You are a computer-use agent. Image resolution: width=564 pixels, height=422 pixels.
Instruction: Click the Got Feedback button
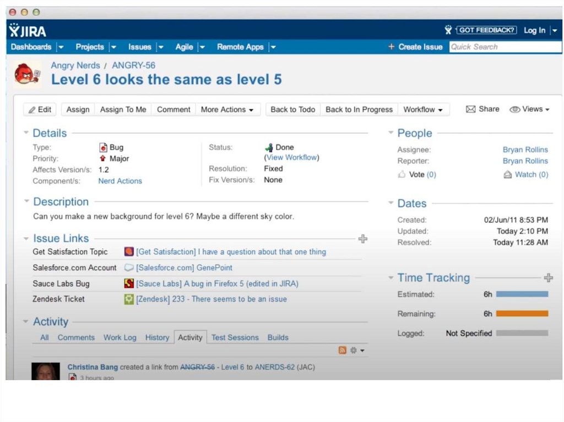click(486, 30)
